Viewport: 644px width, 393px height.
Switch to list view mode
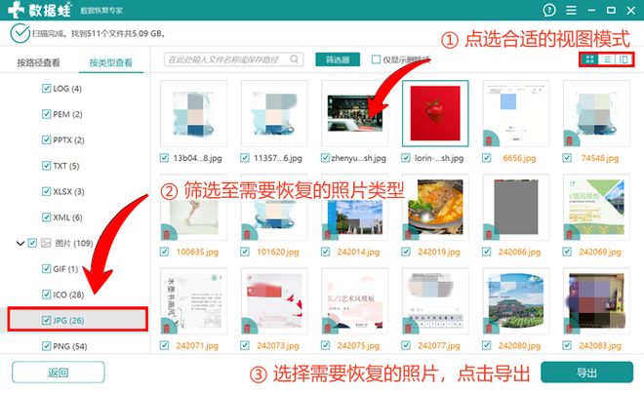pyautogui.click(x=607, y=59)
